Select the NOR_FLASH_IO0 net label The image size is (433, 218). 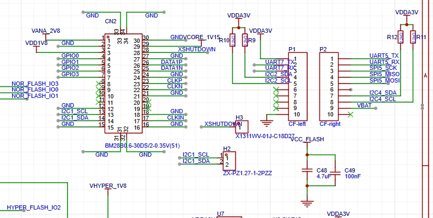click(x=35, y=89)
